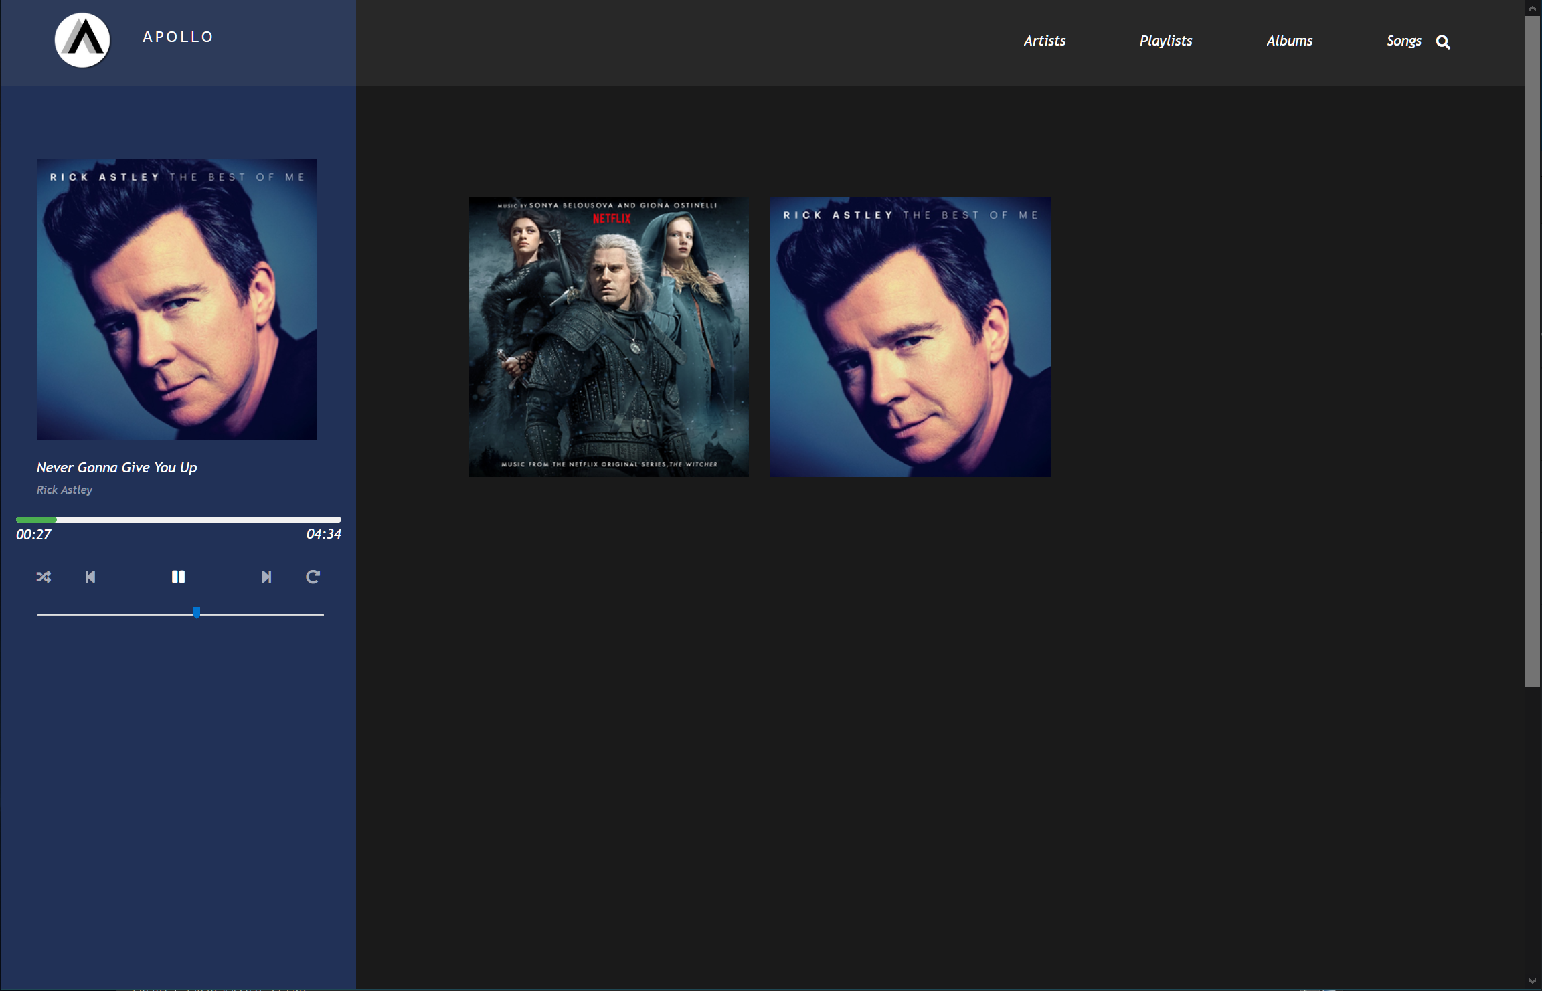Image resolution: width=1542 pixels, height=991 pixels.
Task: Show the Songs list
Action: click(1403, 41)
